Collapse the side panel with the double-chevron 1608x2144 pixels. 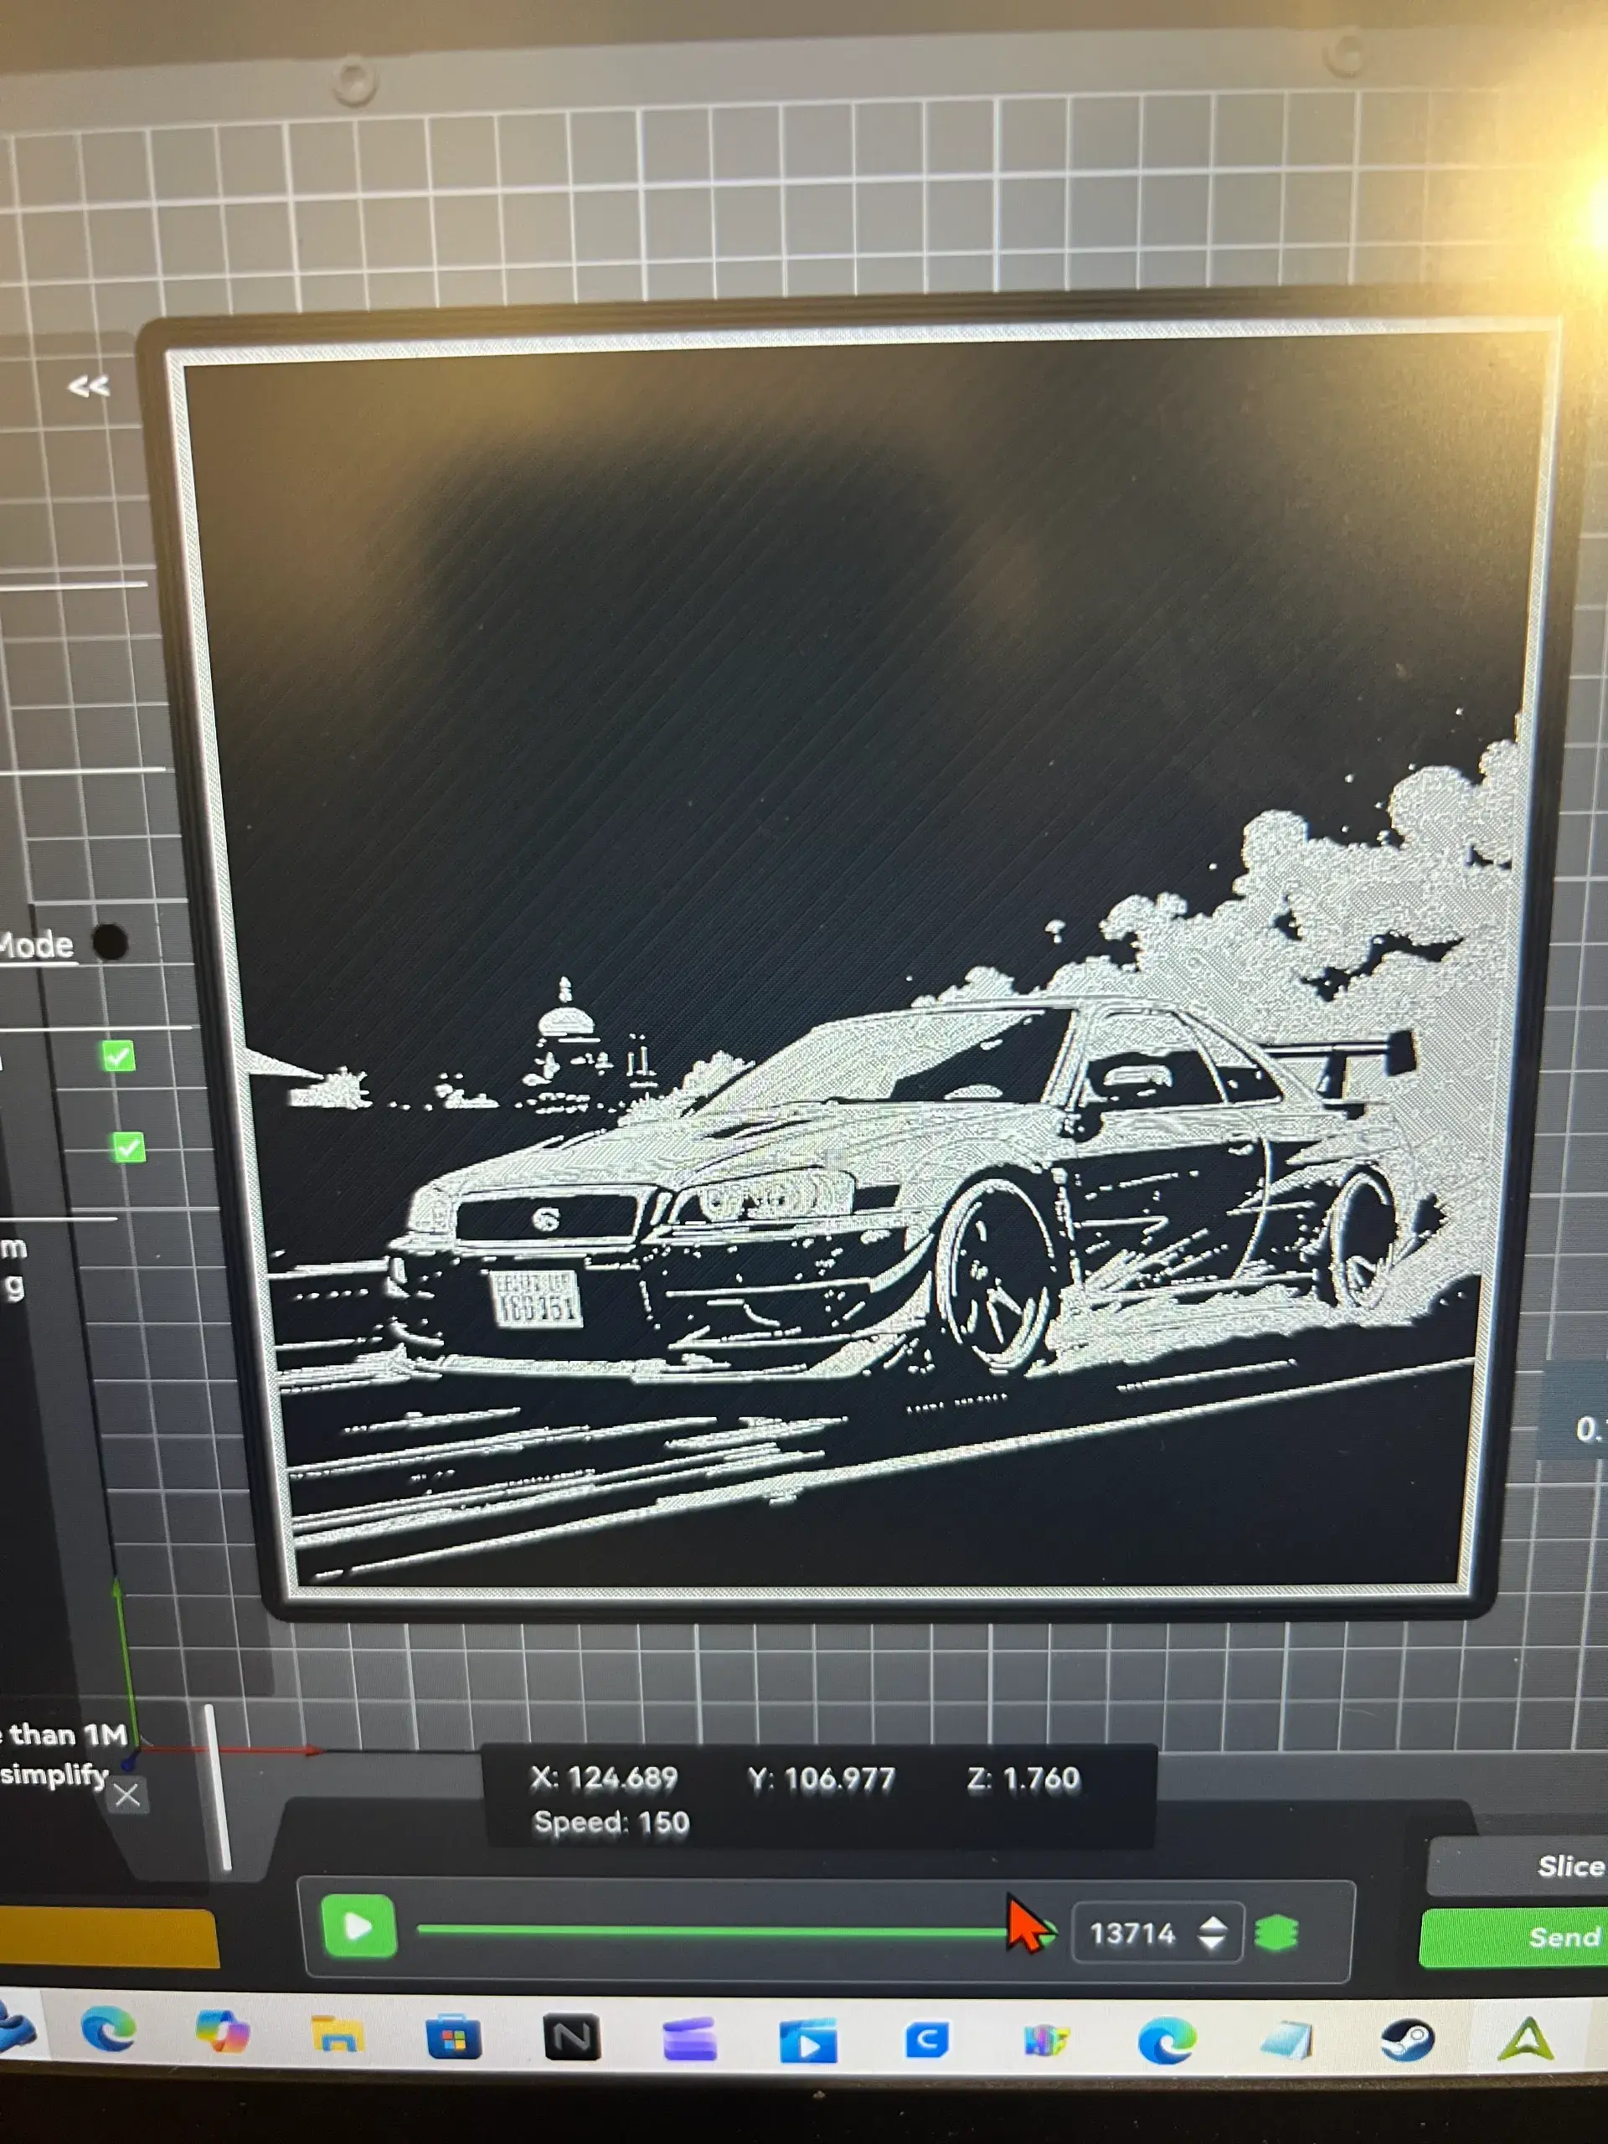(x=88, y=387)
